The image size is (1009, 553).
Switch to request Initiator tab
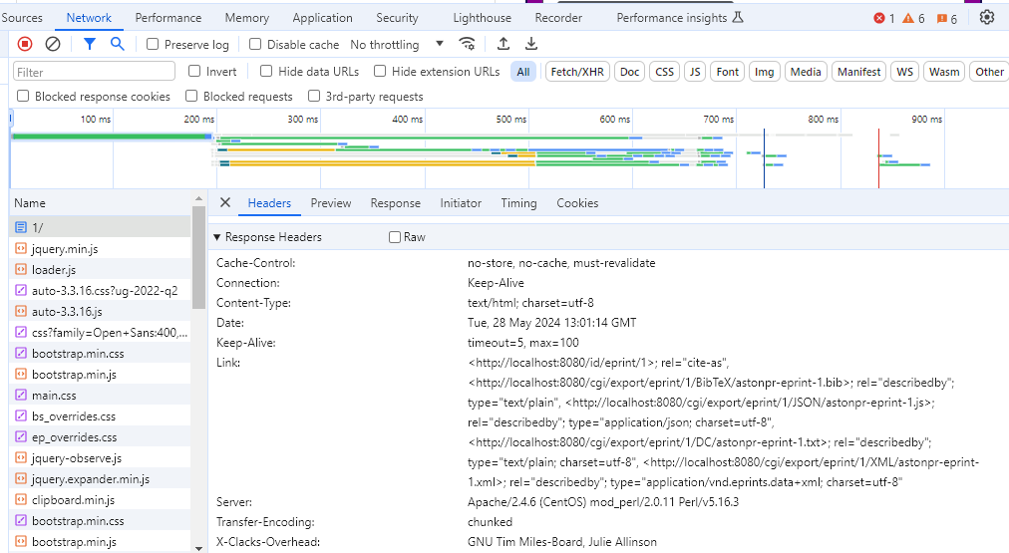point(461,203)
